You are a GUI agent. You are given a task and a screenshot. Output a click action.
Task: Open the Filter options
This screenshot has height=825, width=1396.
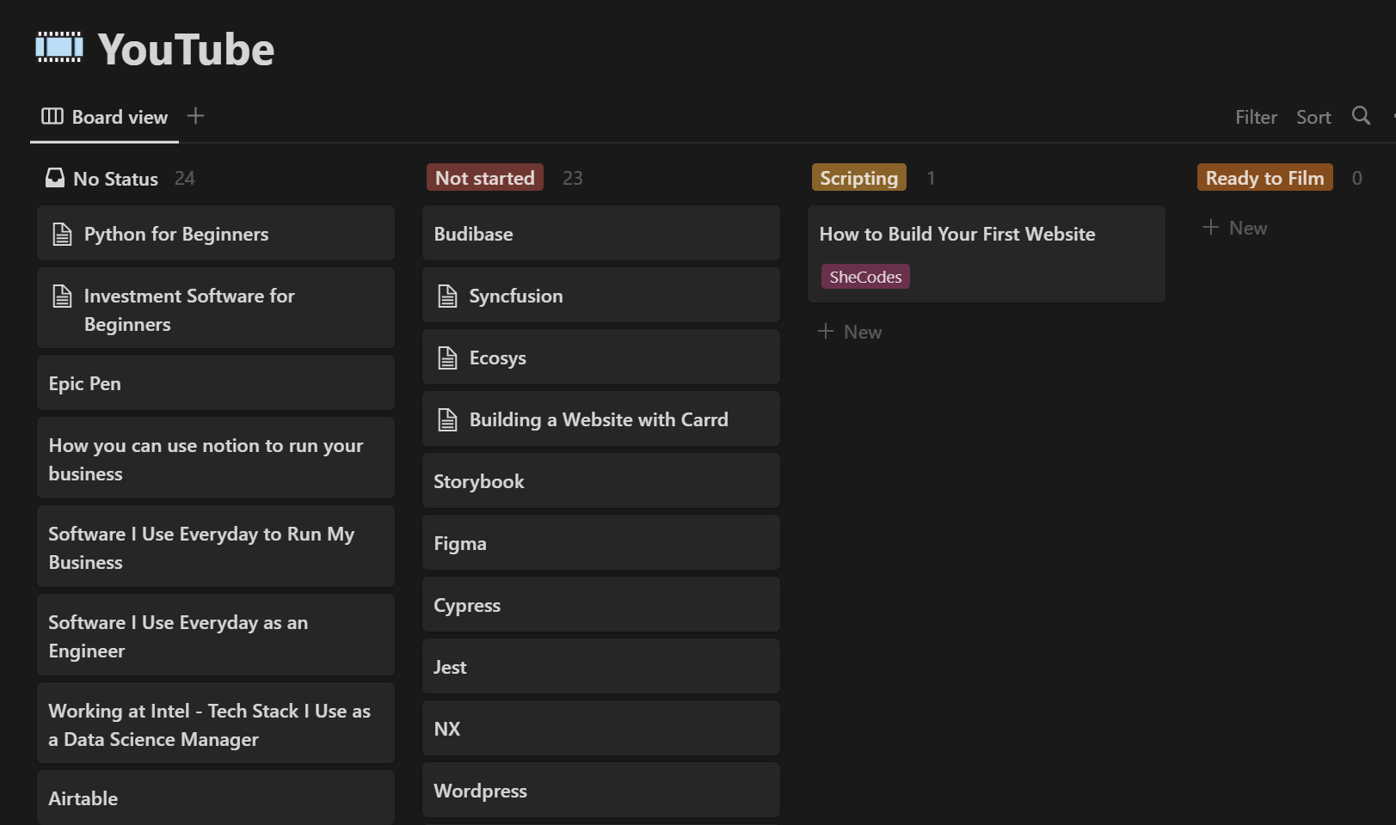[x=1256, y=117]
